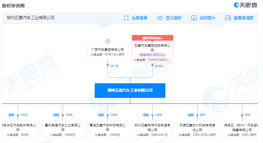Click the high-definition picture icon
The height and width of the screenshot is (143, 263).
pos(228,18)
